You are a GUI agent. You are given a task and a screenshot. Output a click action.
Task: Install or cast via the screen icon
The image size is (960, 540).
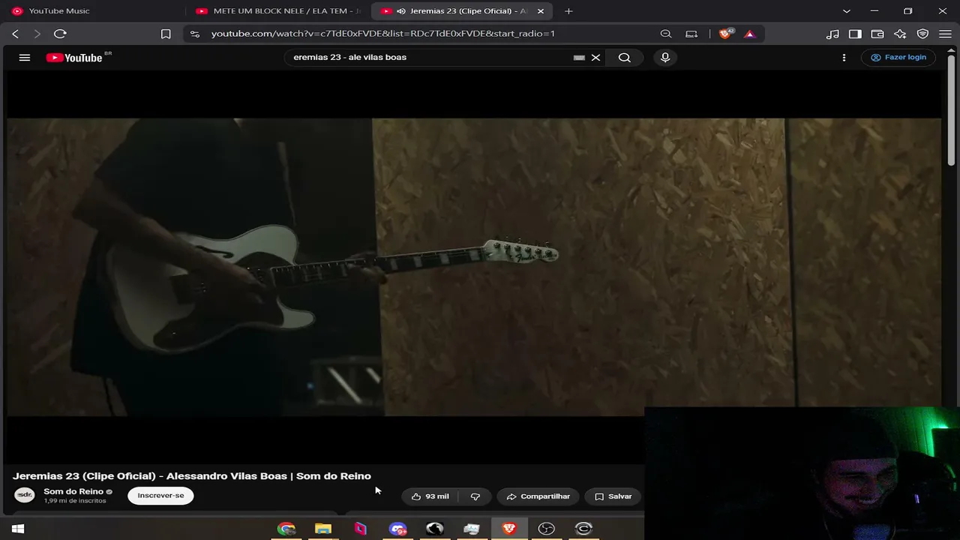(691, 34)
